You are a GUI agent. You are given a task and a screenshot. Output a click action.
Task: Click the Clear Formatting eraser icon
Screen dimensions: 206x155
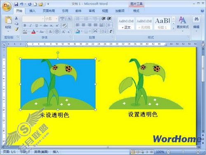(x=64, y=25)
